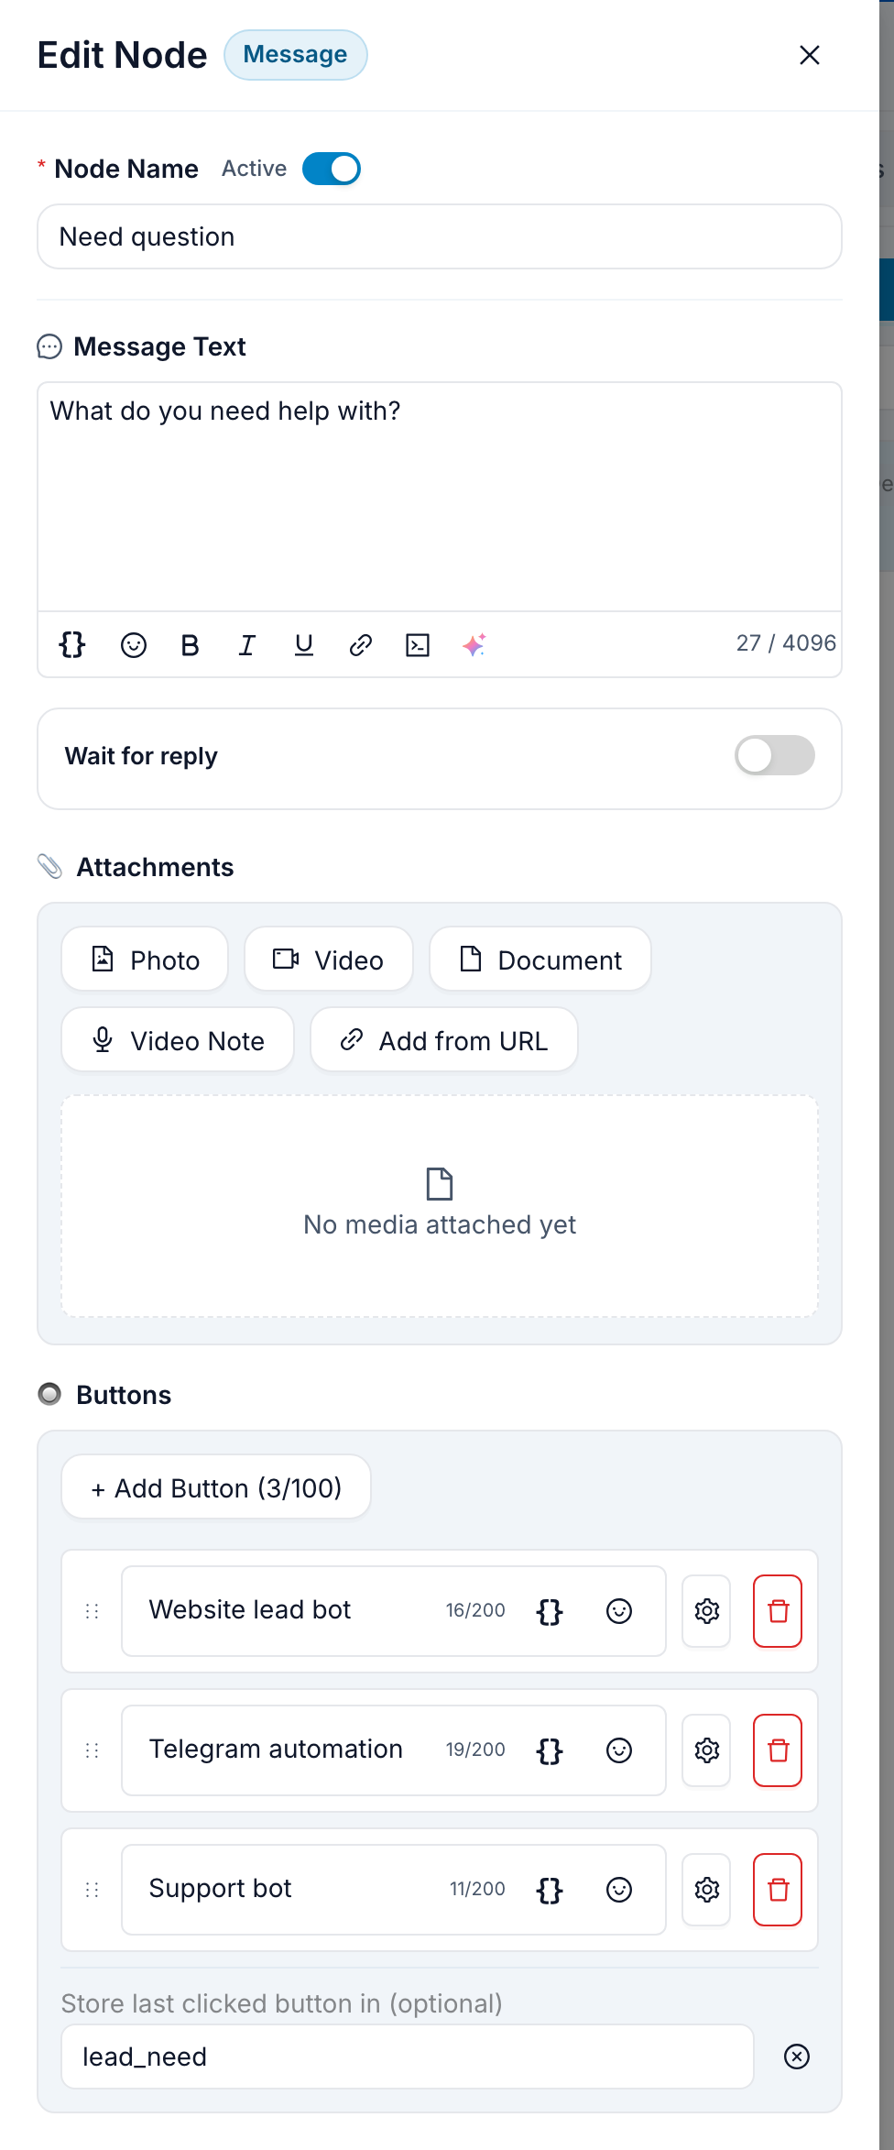
Task: Insert variable into Telegram automation button
Action: click(x=550, y=1750)
